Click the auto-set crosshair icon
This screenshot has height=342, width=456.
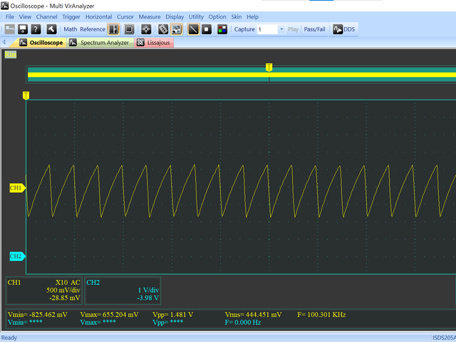click(x=146, y=29)
